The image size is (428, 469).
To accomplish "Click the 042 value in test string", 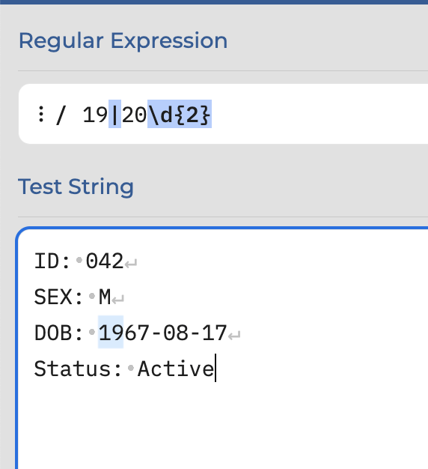I will pos(105,261).
